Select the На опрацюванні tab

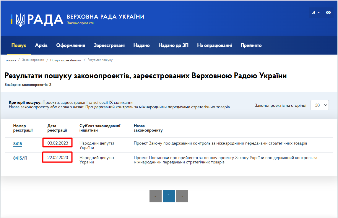click(214, 45)
